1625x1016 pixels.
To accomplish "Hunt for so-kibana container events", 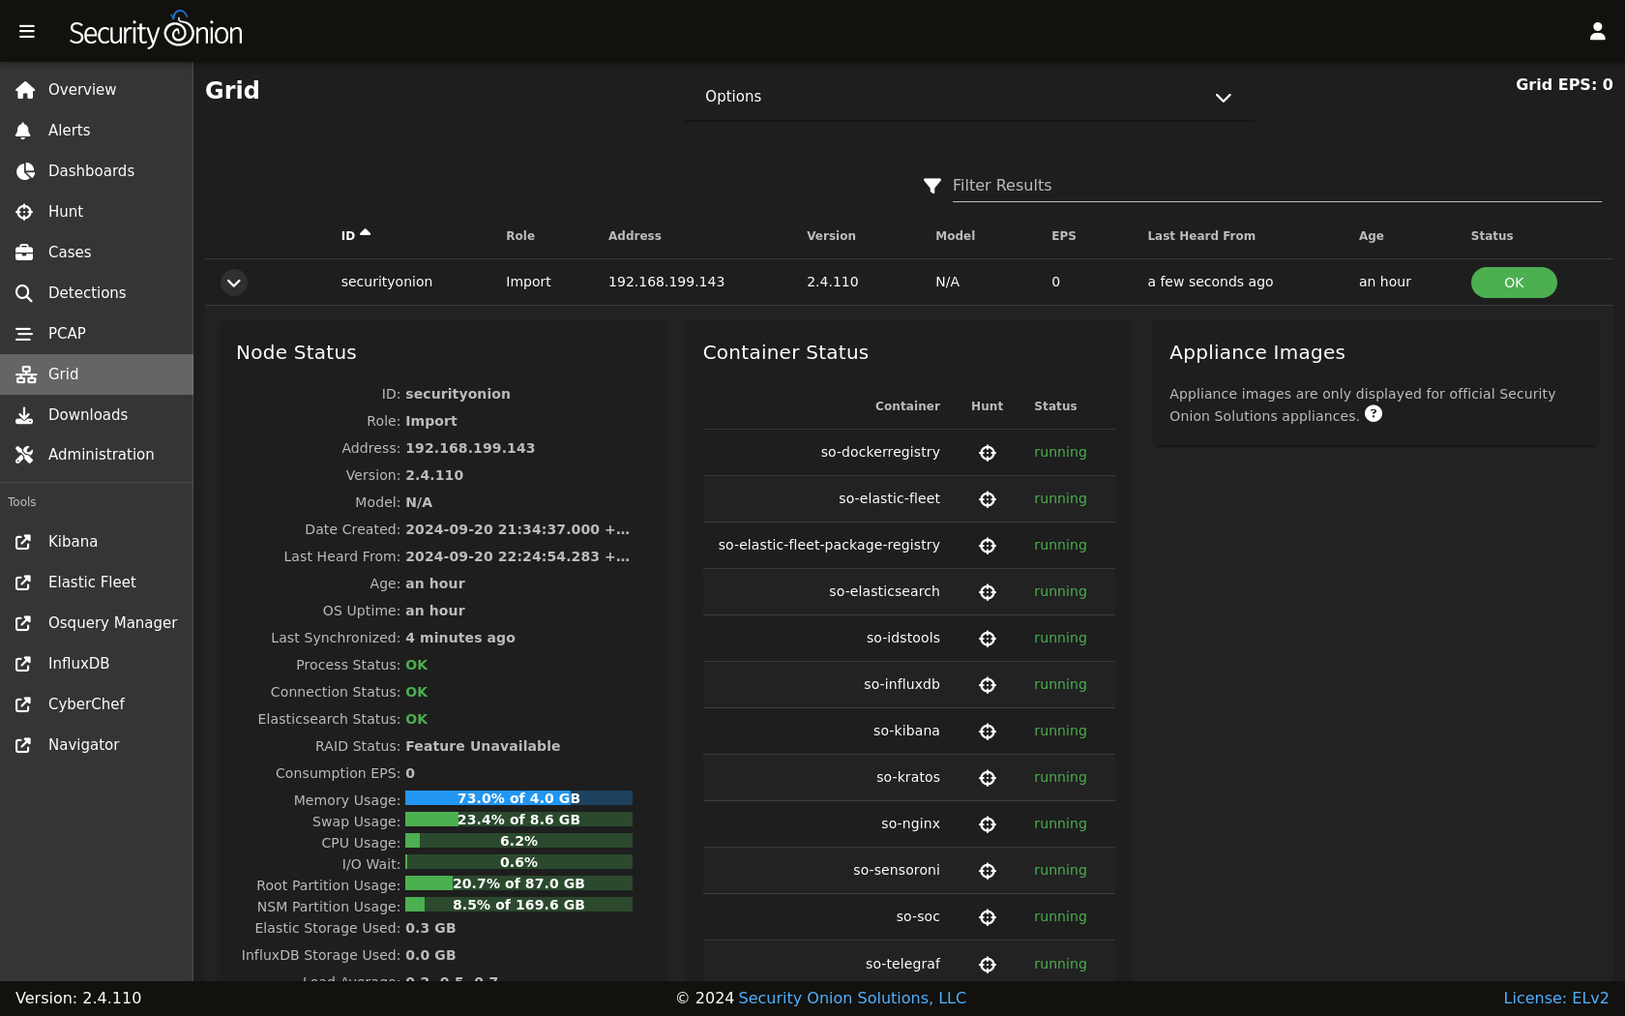I will [x=988, y=732].
